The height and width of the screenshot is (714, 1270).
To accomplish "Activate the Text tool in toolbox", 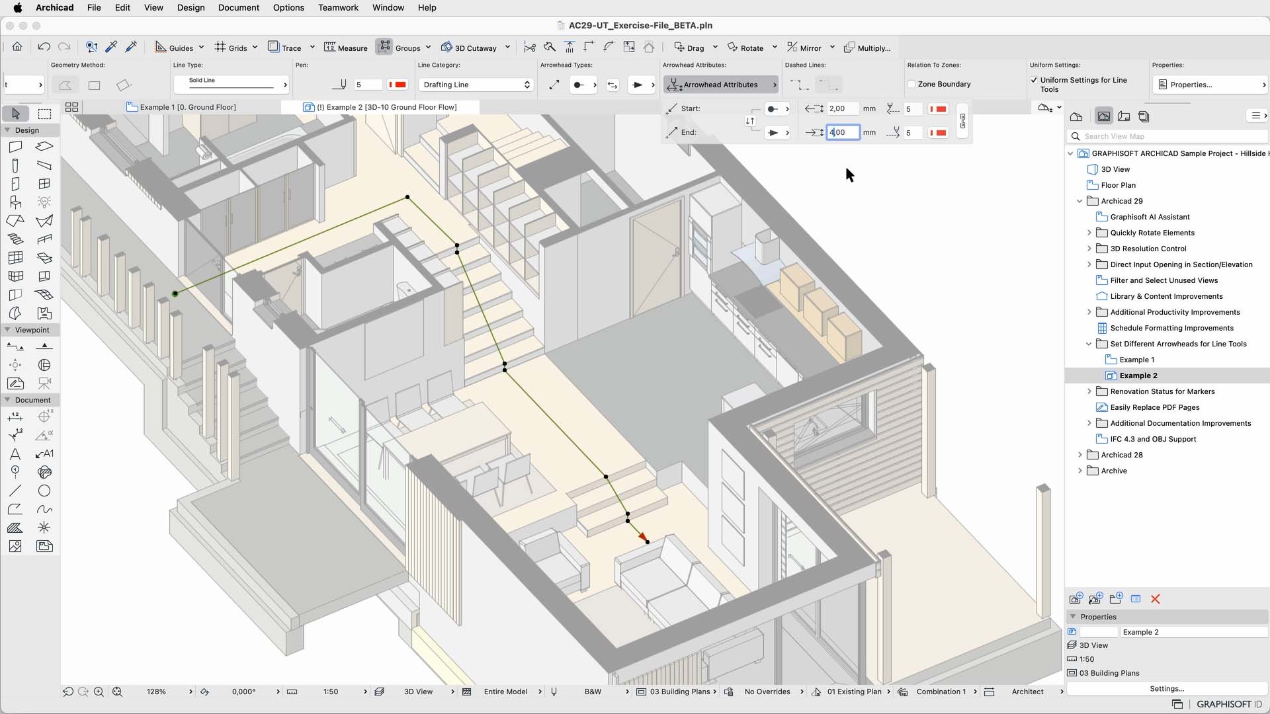I will click(x=15, y=454).
